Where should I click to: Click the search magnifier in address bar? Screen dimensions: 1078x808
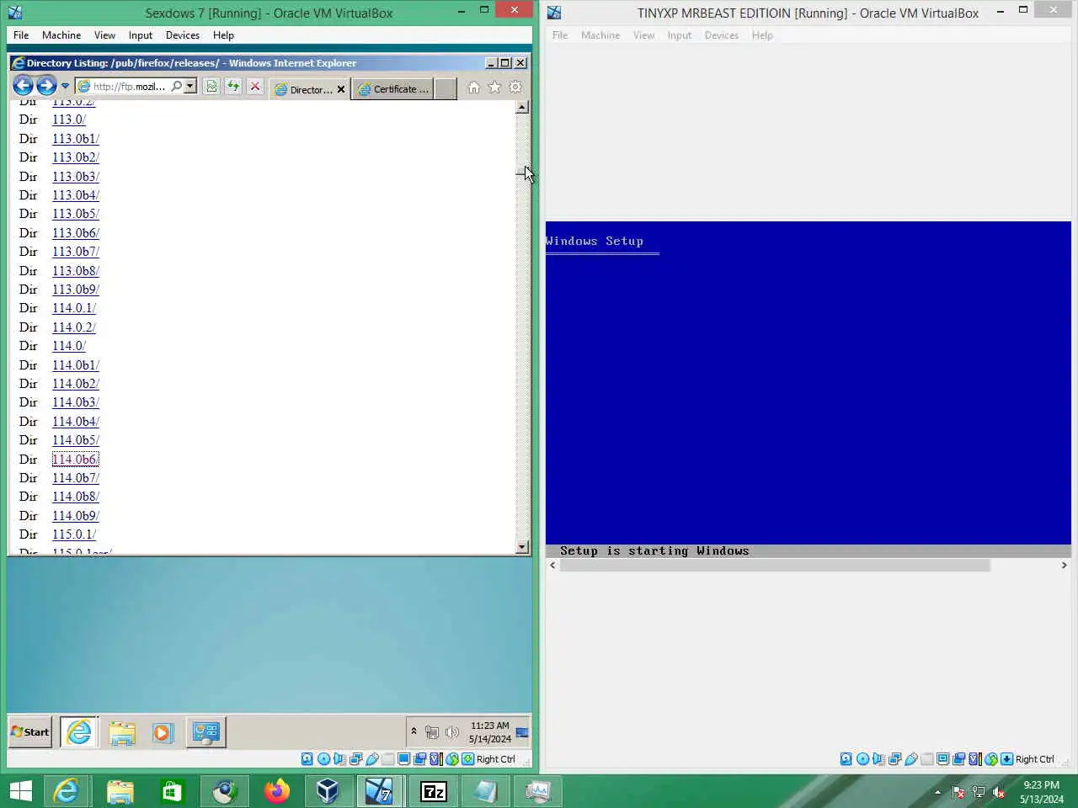[x=176, y=86]
